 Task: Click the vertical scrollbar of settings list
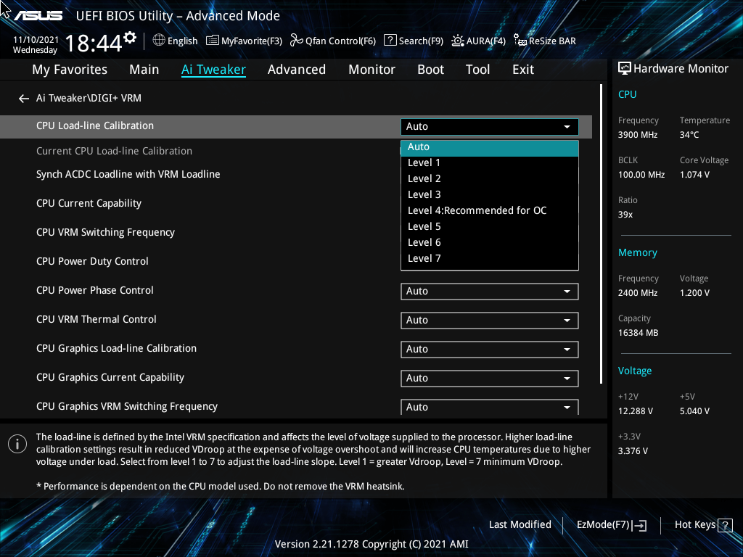601,234
